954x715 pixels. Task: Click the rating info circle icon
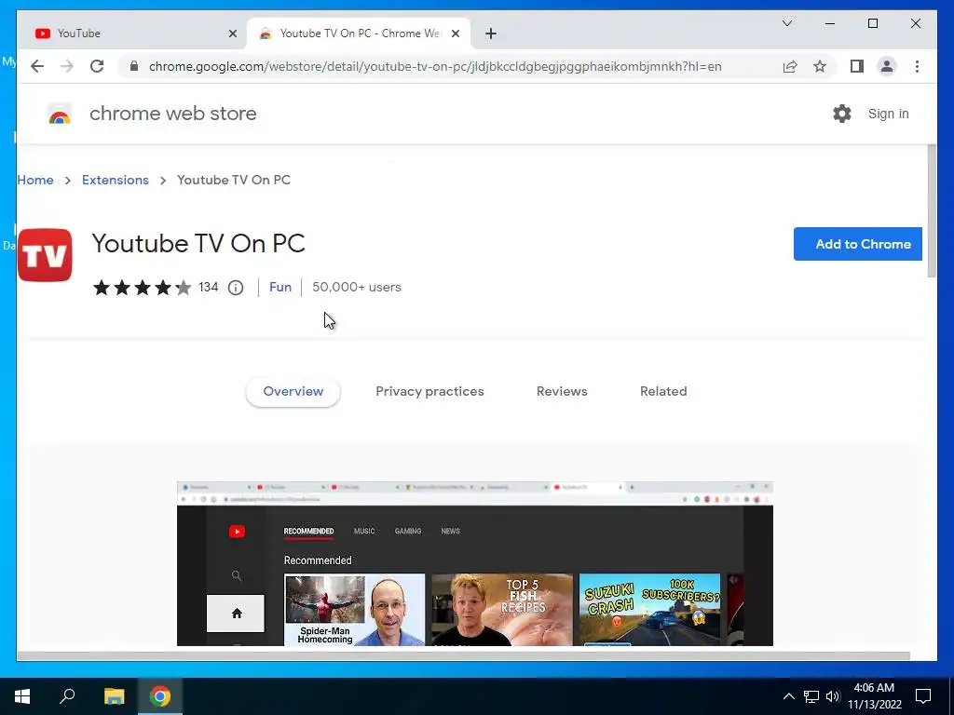point(236,288)
